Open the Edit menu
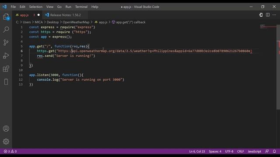The width and height of the screenshot is (280, 157). coord(22,7)
